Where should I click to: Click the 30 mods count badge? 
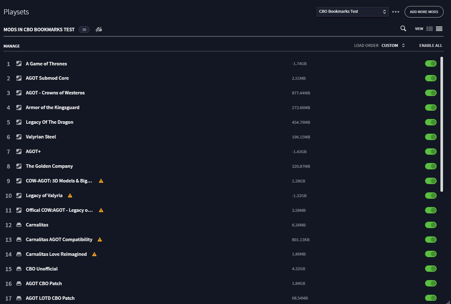pos(84,30)
